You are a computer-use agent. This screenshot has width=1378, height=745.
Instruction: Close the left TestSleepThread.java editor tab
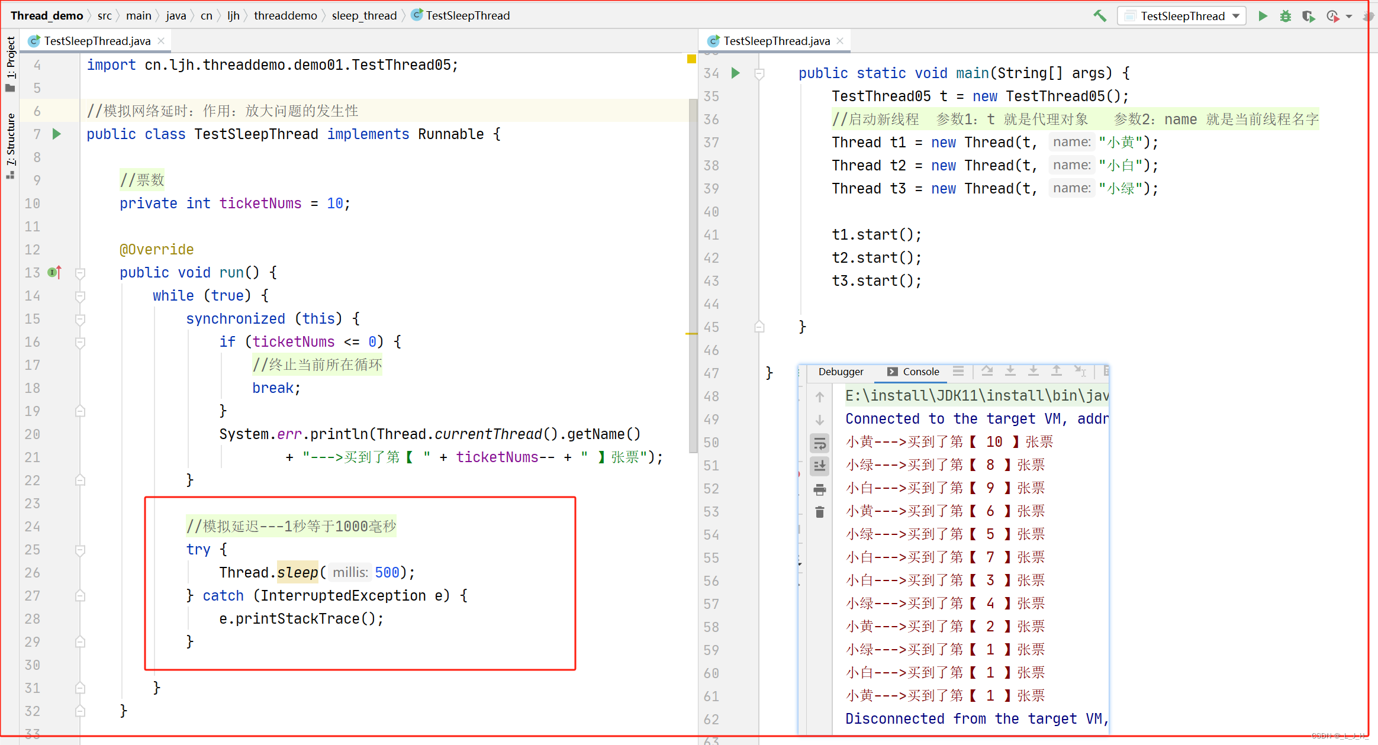pos(161,41)
